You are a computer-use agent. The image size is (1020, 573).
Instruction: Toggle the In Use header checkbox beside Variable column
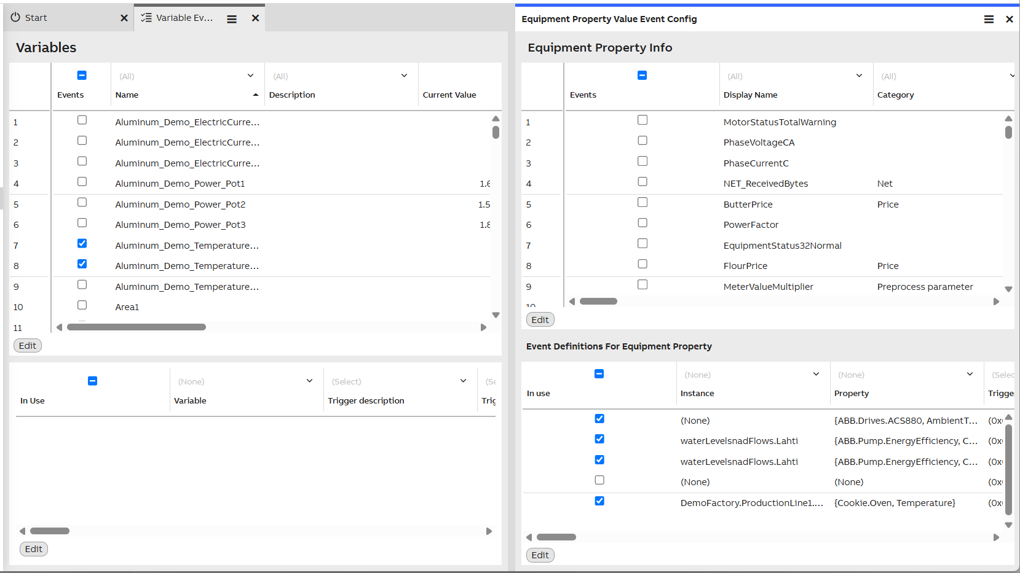point(92,381)
